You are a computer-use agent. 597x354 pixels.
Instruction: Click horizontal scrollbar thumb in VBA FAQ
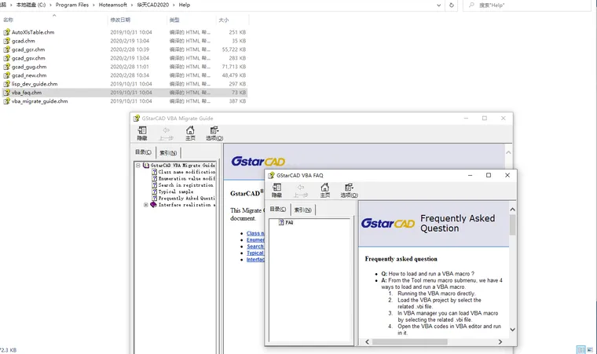point(410,342)
